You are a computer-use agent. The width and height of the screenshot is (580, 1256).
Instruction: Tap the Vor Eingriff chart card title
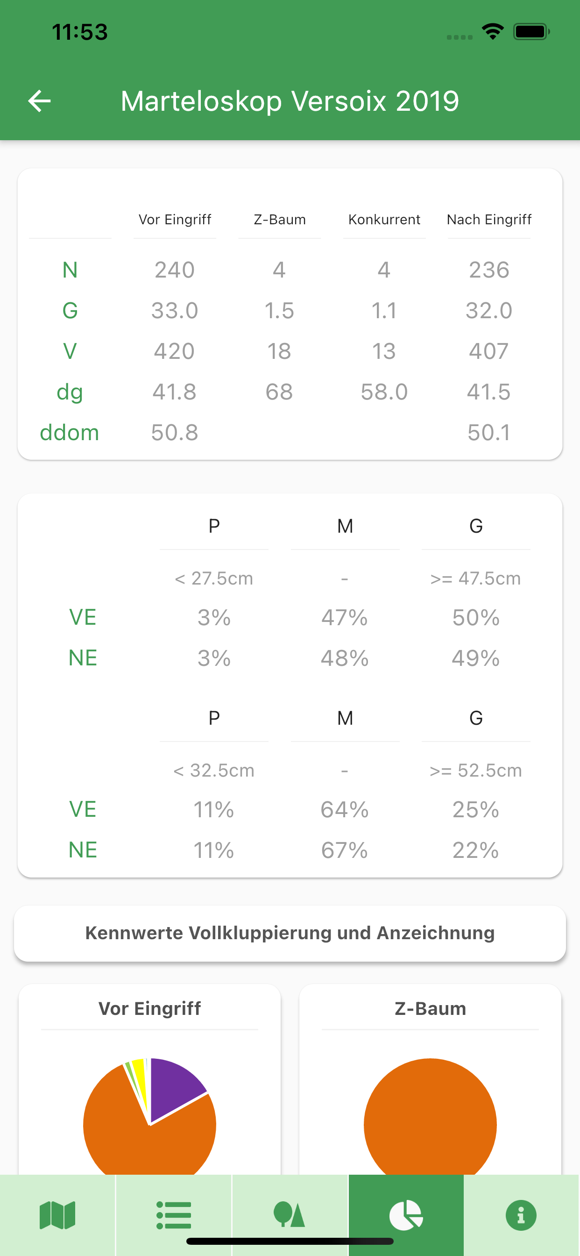coord(149,1008)
